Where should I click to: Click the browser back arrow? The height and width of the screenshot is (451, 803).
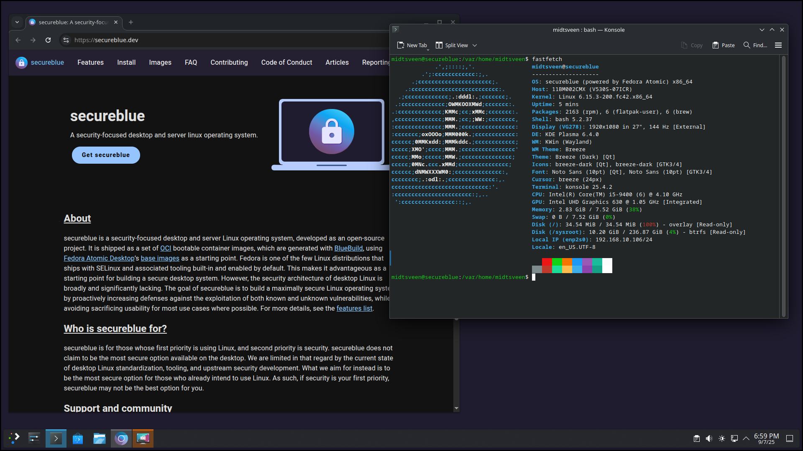tap(18, 40)
